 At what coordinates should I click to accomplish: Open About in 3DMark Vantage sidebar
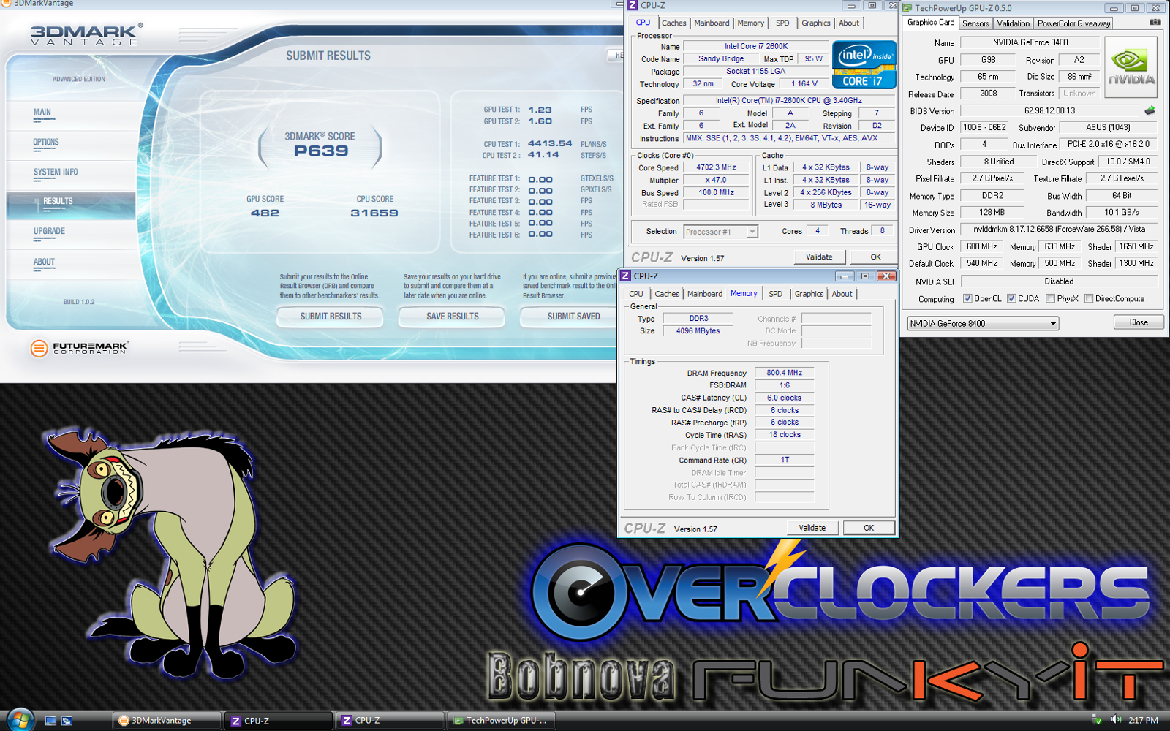point(44,262)
